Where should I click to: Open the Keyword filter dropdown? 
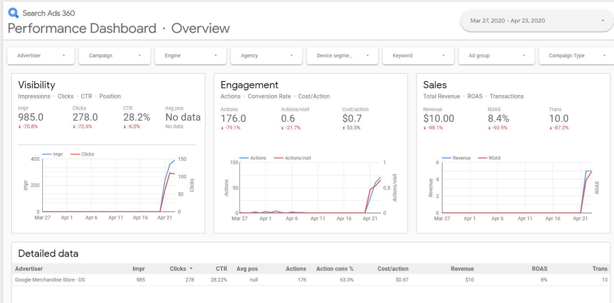point(418,56)
